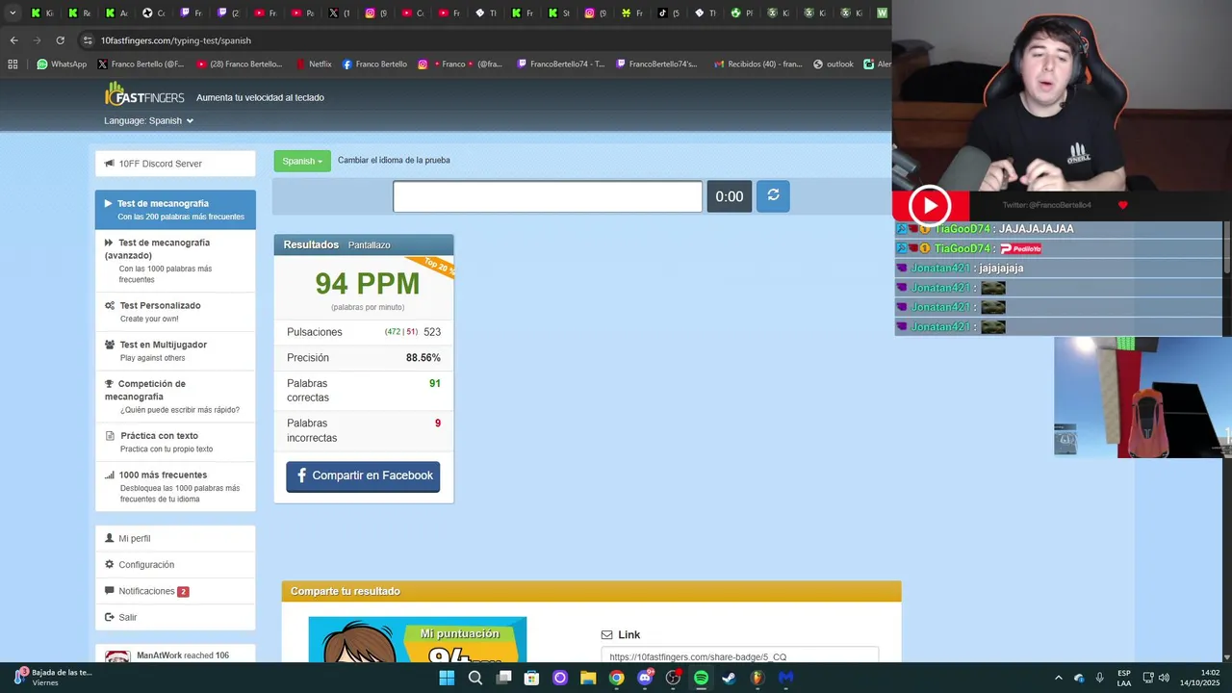Click the site info icon in address bar

[88, 40]
